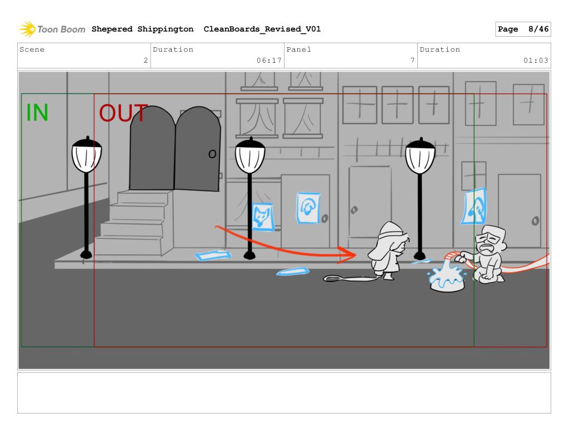Select the red OUT camera frame label
Screen dimensions: 569x439
[123, 114]
